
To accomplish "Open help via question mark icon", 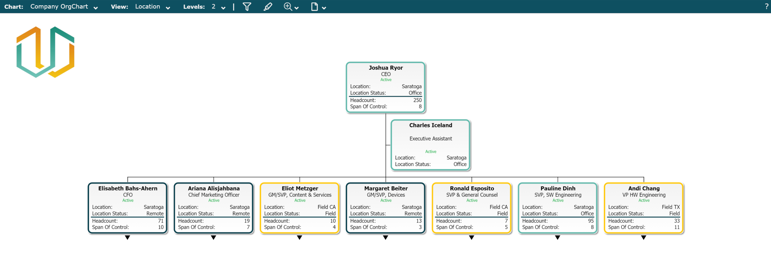I will click(766, 7).
